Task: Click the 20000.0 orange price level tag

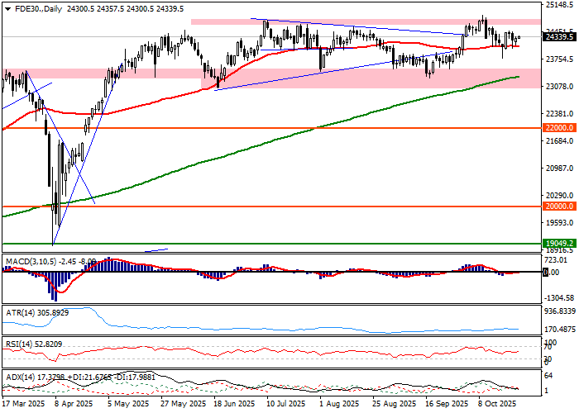Action: [558, 206]
